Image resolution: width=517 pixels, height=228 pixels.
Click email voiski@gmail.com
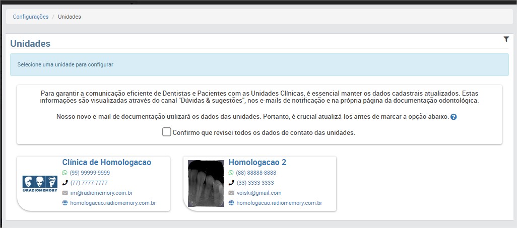click(259, 193)
